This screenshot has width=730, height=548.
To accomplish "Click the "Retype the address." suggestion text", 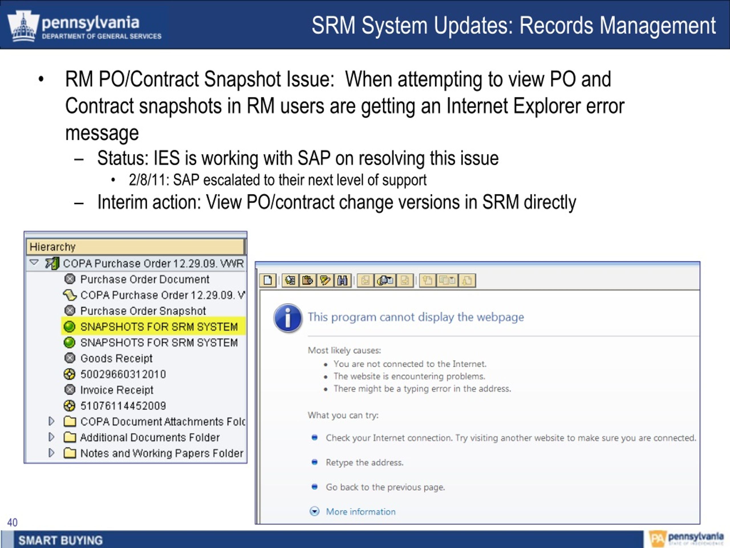I will [365, 462].
